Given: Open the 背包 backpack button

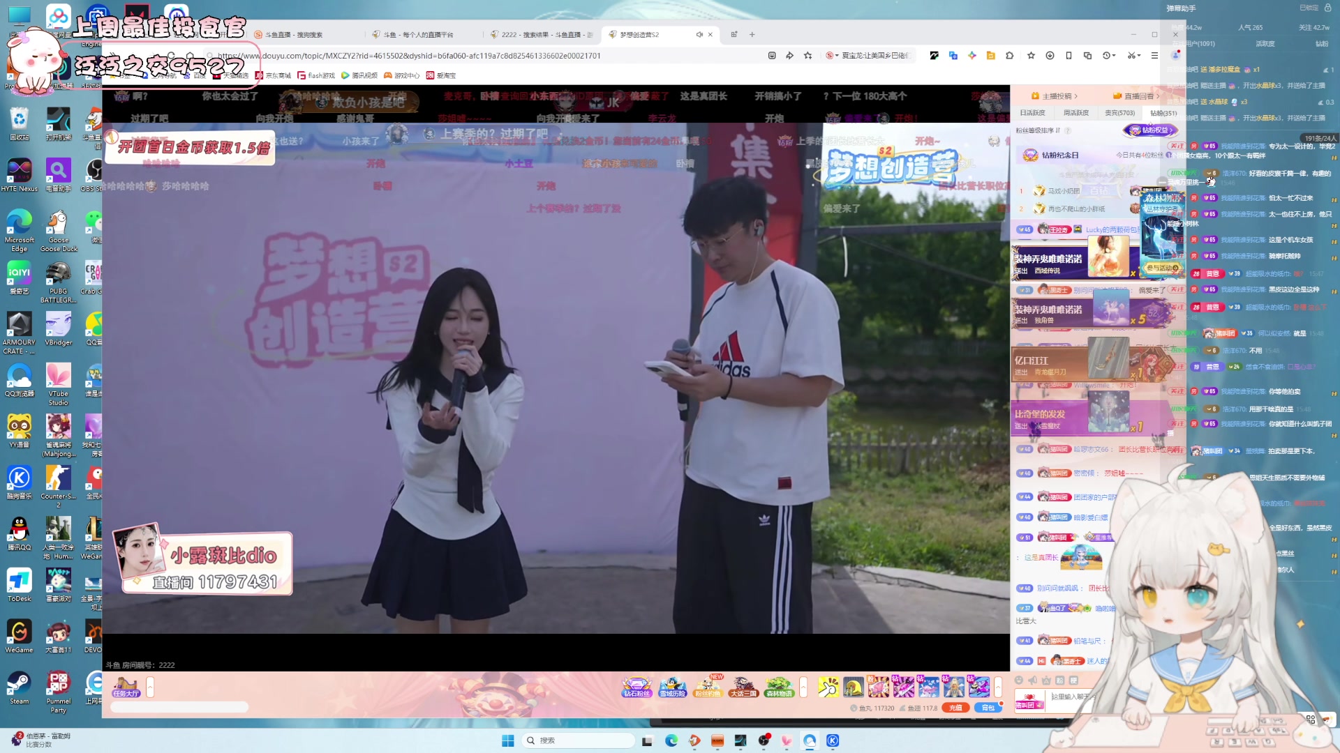Looking at the screenshot, I should pos(988,708).
